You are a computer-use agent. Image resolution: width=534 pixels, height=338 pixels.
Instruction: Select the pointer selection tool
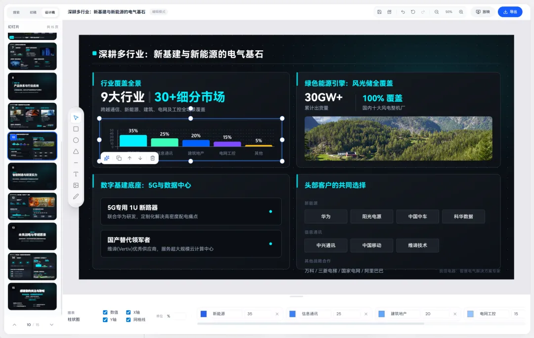tap(76, 118)
